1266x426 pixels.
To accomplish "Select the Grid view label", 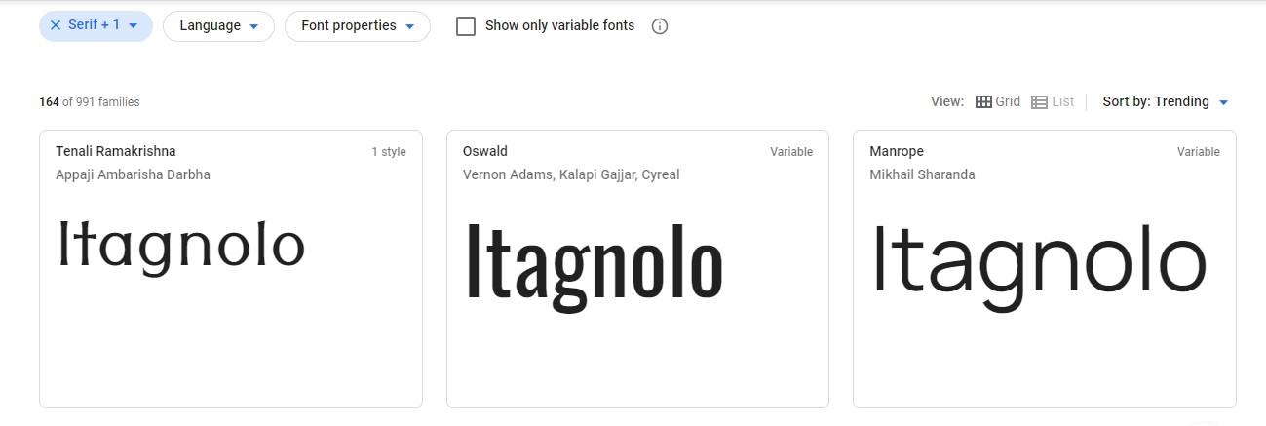I will (x=1008, y=101).
